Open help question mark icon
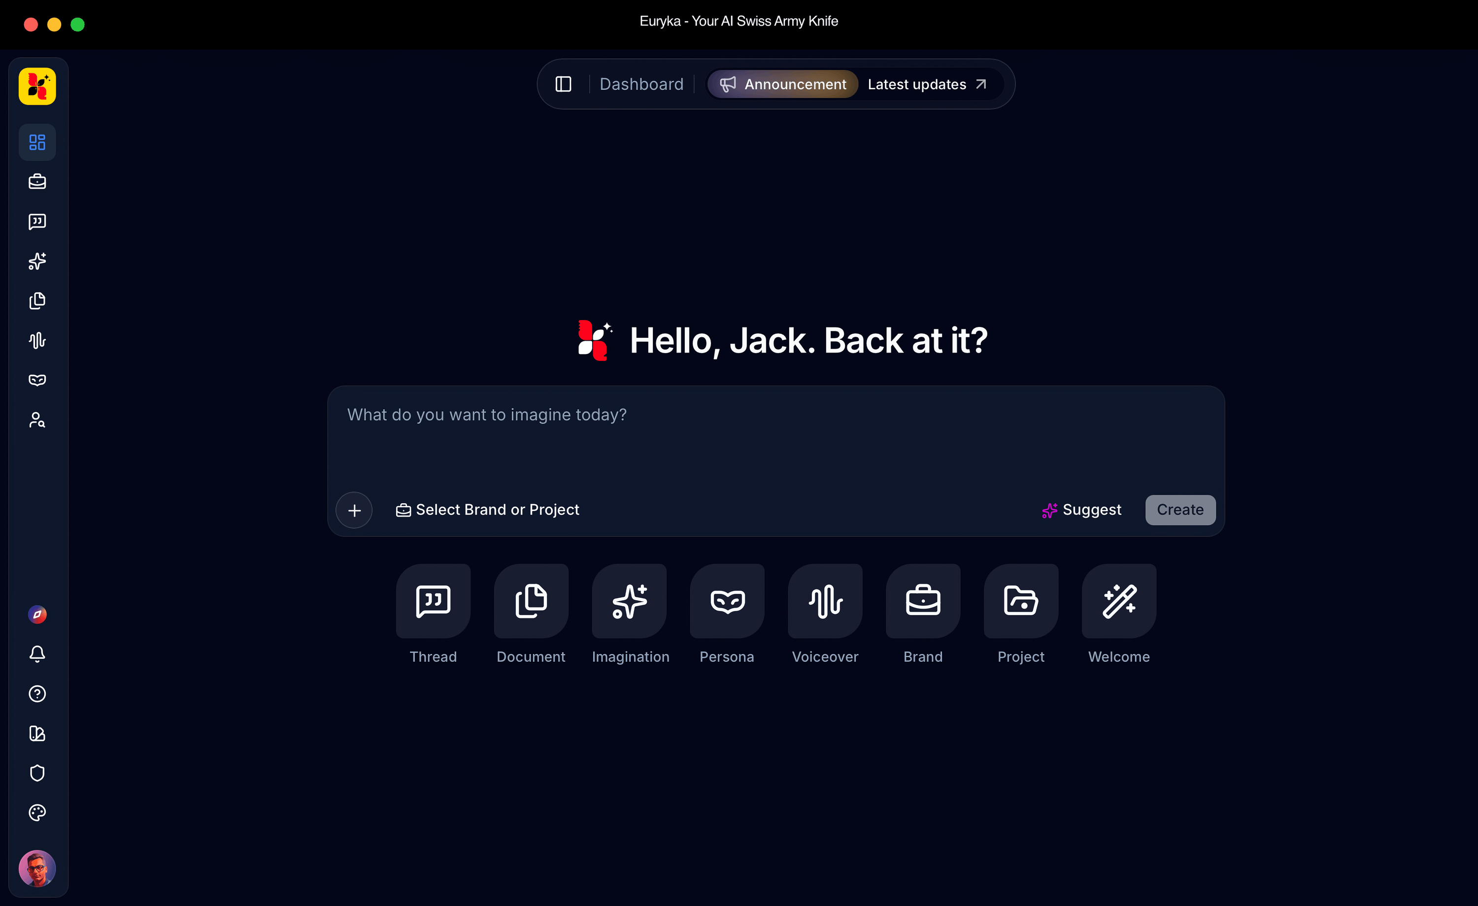The height and width of the screenshot is (906, 1478). tap(37, 694)
